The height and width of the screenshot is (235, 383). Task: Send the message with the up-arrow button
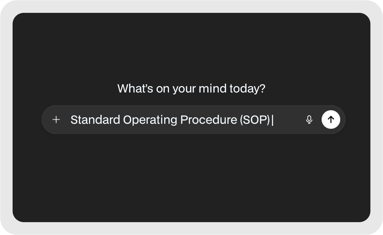tap(331, 120)
